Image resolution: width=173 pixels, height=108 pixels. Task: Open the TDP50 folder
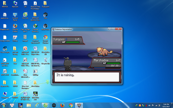15,84
